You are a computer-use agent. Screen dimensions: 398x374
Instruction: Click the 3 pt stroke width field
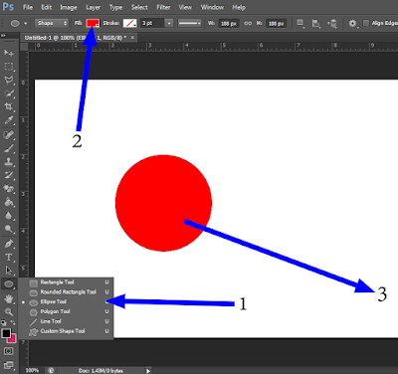coord(152,23)
